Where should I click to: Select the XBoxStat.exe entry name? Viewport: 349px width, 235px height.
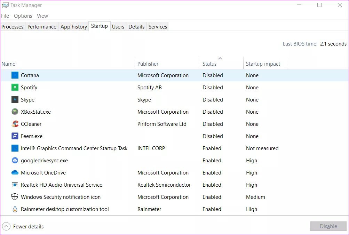36,112
